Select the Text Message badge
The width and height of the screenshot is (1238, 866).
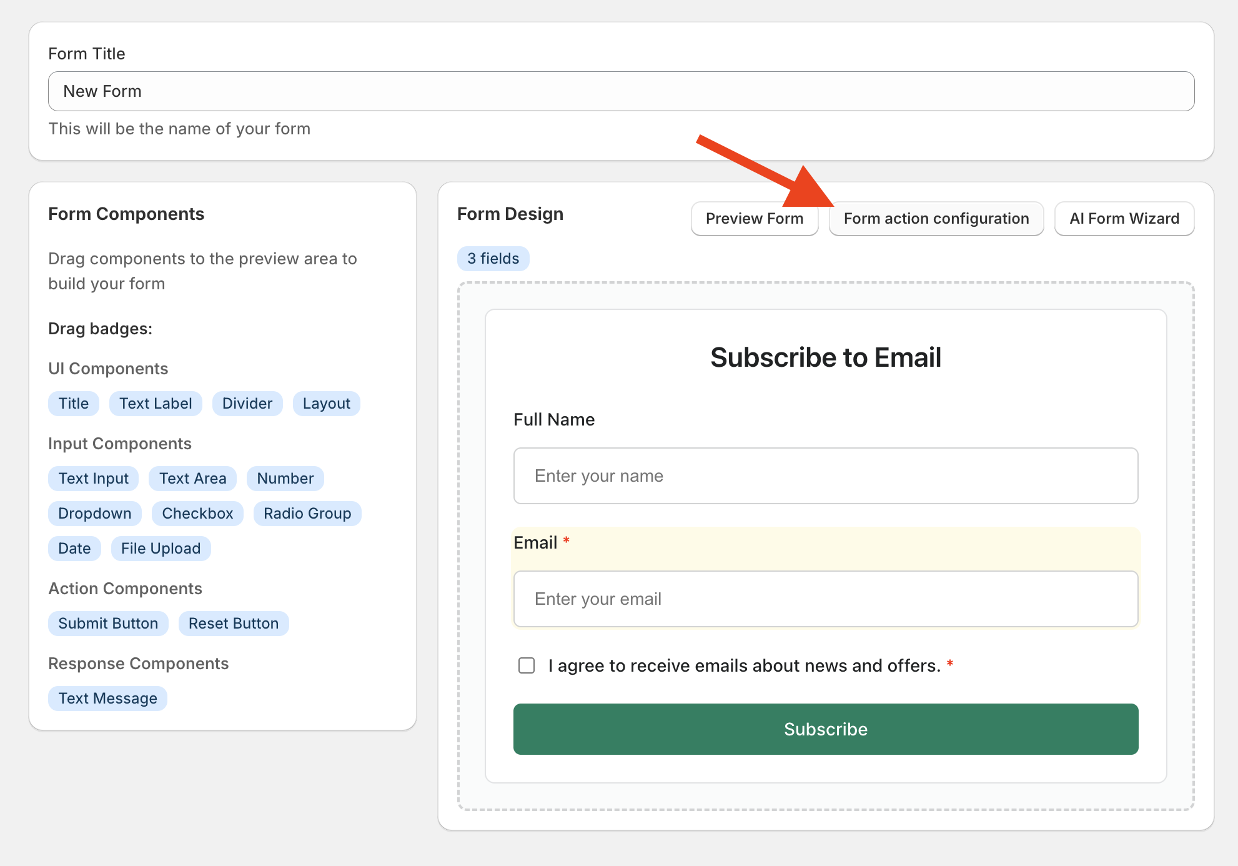click(107, 699)
